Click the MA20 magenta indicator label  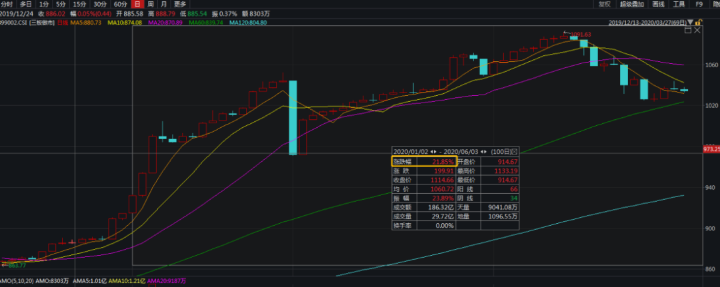pos(164,23)
